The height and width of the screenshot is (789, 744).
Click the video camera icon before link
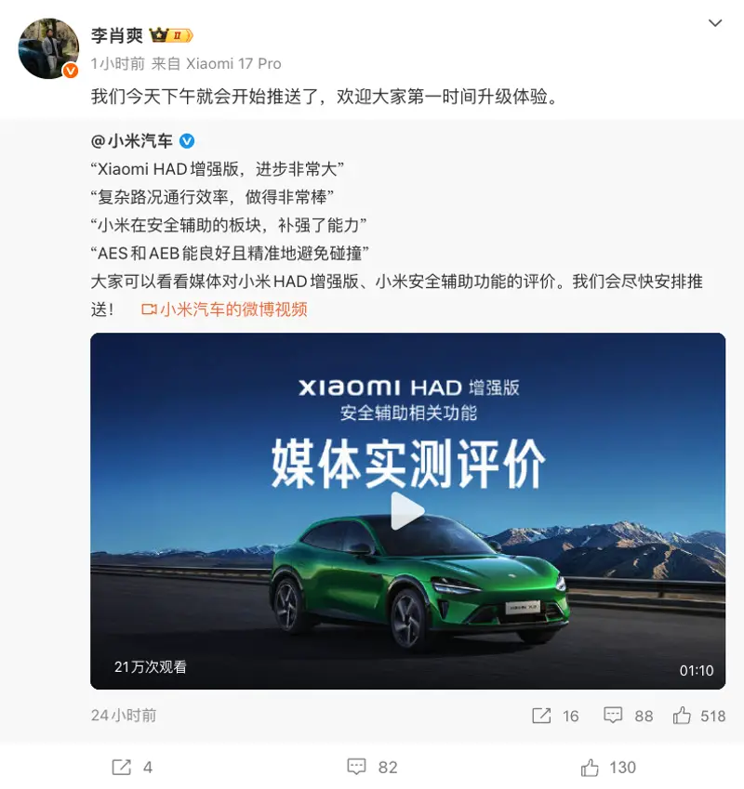click(149, 309)
